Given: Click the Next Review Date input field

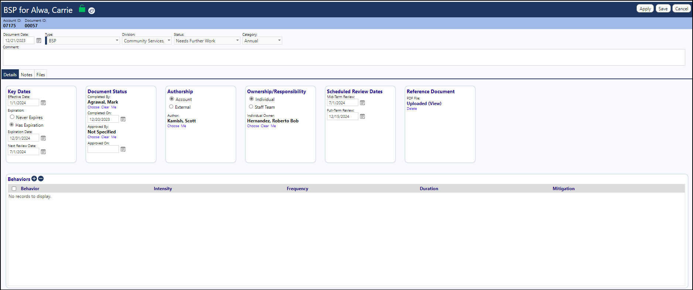Looking at the screenshot, I should click(23, 152).
